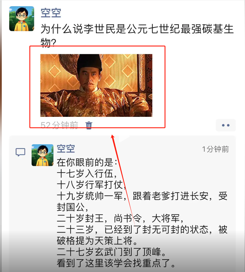Tap post text about 李世民 最强碳基生物

pos(137,36)
